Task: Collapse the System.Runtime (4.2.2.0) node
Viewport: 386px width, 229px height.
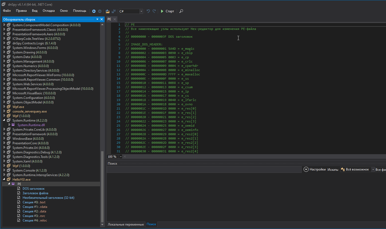Action: tap(4, 121)
